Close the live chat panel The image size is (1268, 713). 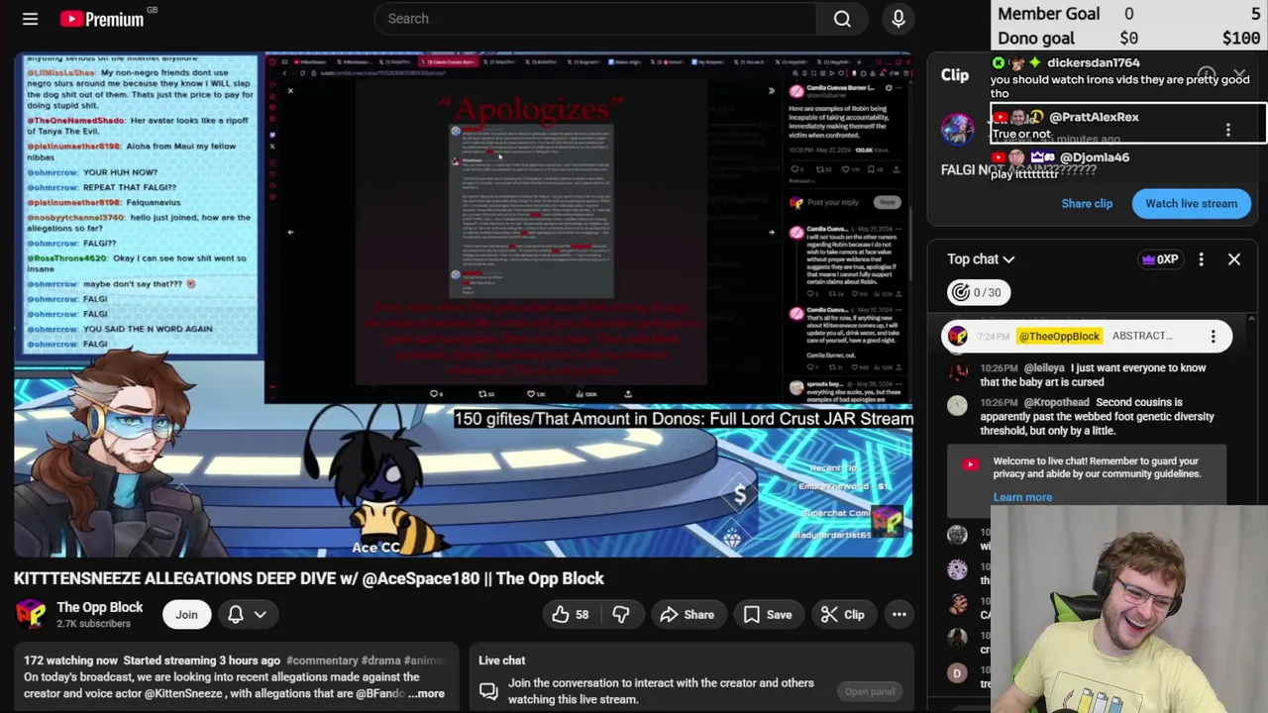(1234, 259)
